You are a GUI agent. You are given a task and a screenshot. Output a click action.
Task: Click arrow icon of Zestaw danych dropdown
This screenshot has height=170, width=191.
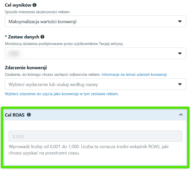[x=180, y=53]
